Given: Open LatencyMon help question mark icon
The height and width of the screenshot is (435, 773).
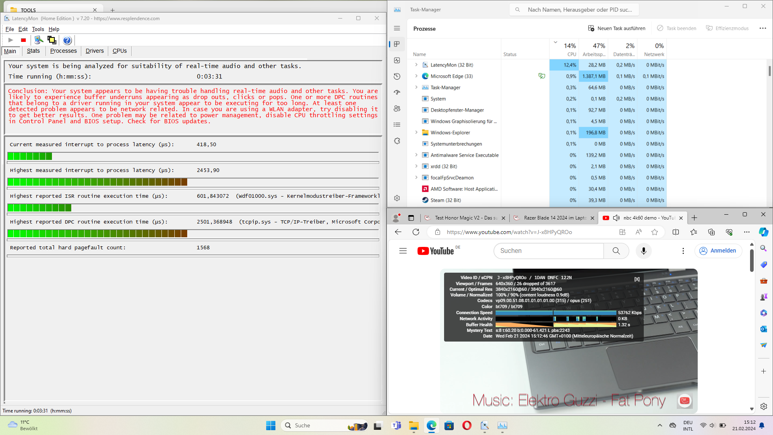Looking at the screenshot, I should (x=67, y=40).
